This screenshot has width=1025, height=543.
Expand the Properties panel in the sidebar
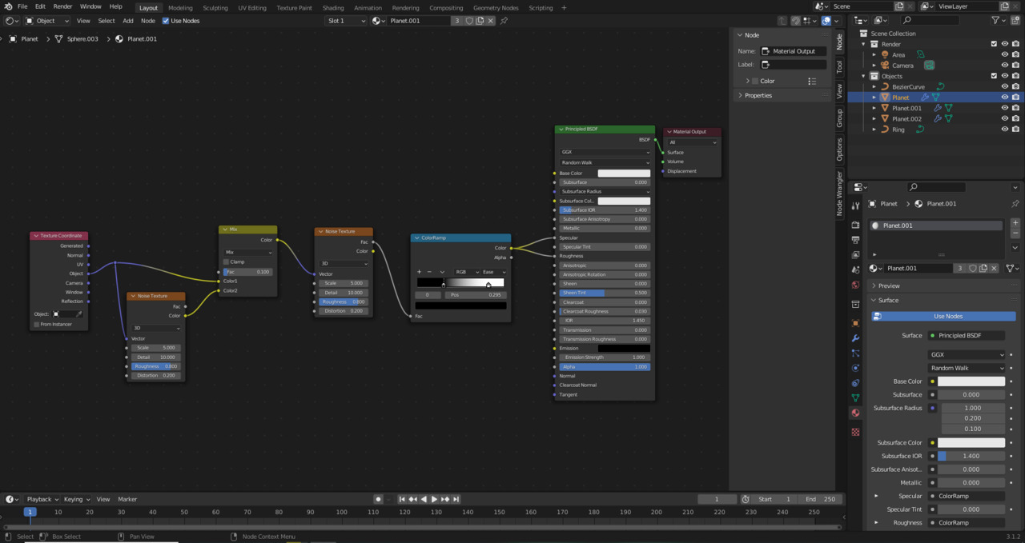click(758, 95)
